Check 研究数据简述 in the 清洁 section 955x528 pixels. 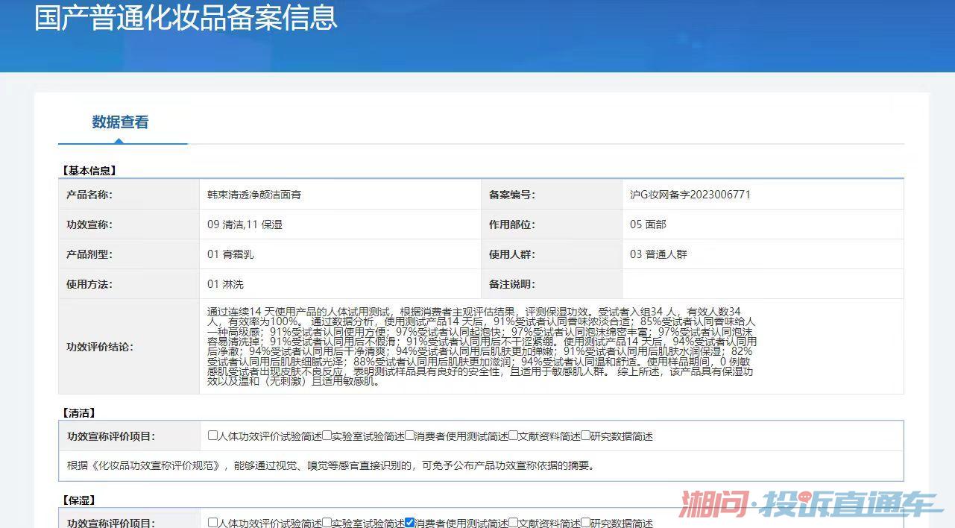(x=585, y=436)
